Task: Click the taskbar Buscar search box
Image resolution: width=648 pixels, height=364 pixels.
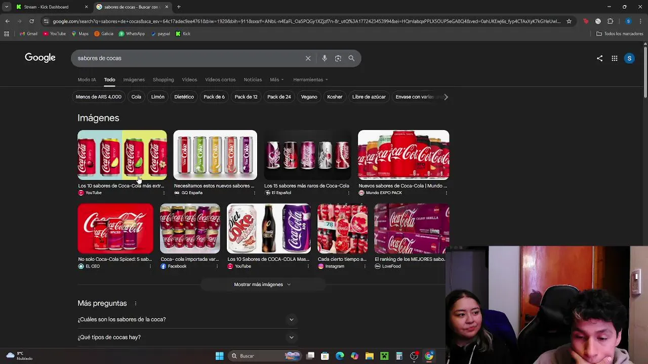Action: tap(265, 356)
